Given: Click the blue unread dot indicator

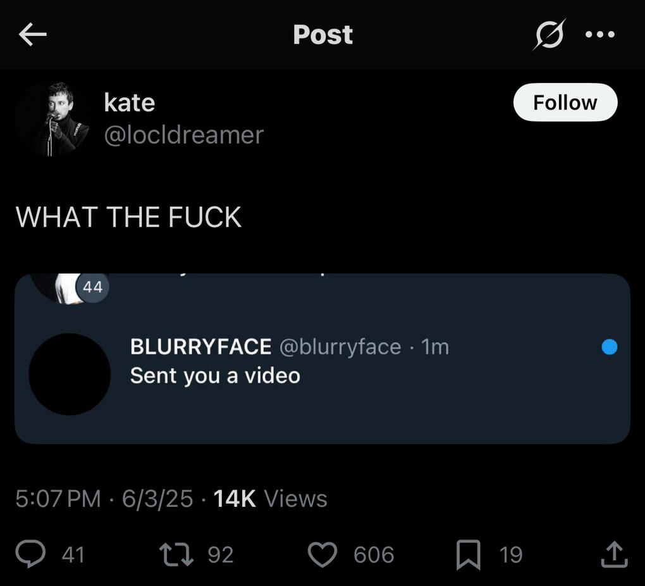Looking at the screenshot, I should (x=609, y=347).
